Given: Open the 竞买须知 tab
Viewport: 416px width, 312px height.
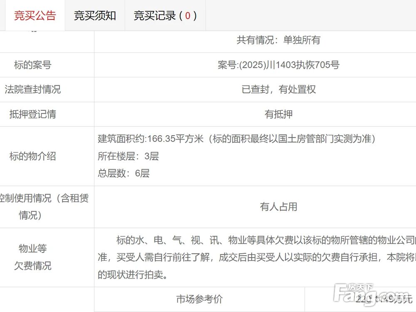Looking at the screenshot, I should point(95,16).
